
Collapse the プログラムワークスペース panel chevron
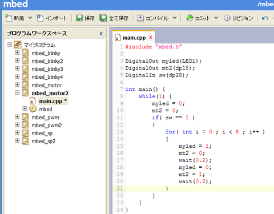(x=101, y=34)
